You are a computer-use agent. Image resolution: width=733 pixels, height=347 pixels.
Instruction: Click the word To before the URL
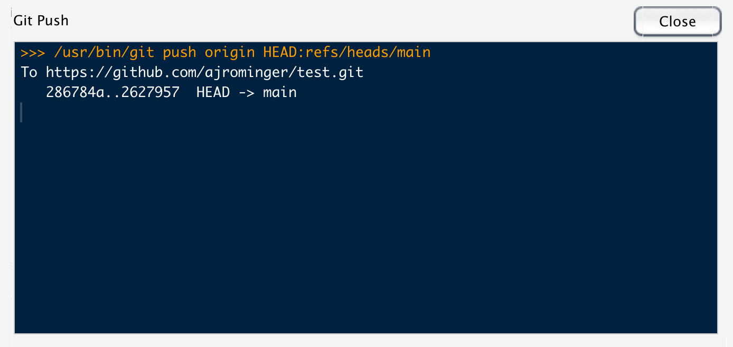pos(29,72)
